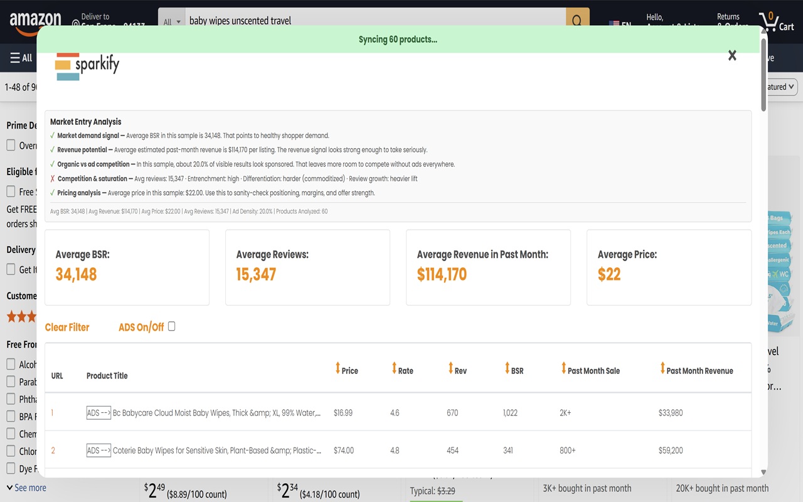The image size is (803, 502).
Task: Click the Amazon logo
Action: tap(35, 23)
